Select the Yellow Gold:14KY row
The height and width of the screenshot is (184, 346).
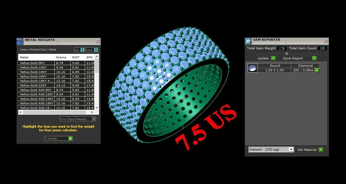56,72
